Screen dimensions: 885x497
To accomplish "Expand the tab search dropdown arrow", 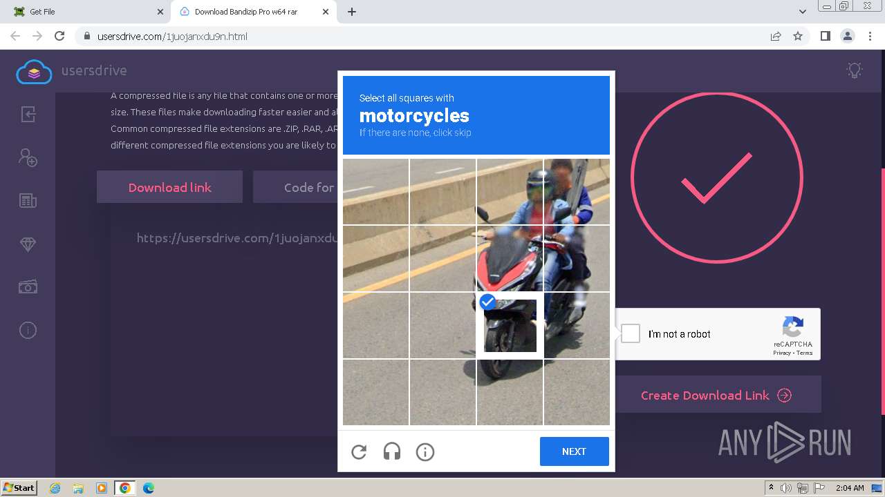I will [x=803, y=12].
